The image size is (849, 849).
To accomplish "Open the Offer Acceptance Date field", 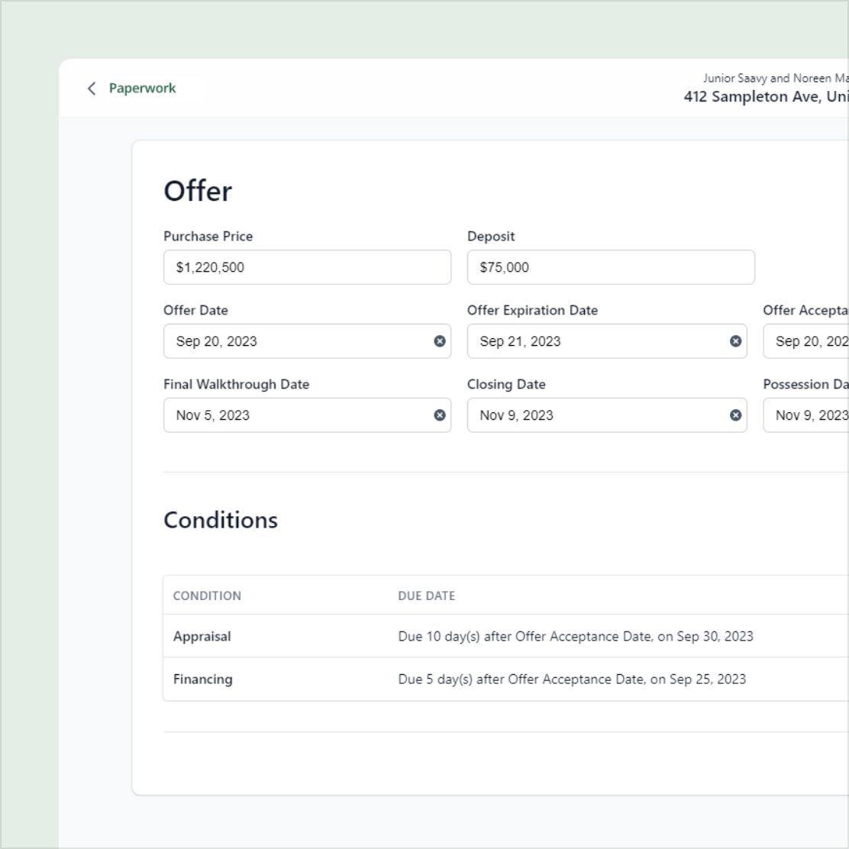I will tap(806, 341).
